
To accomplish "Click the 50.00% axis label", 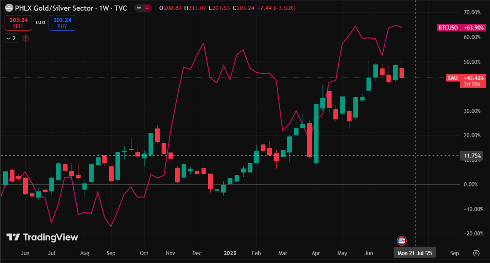I will (472, 62).
